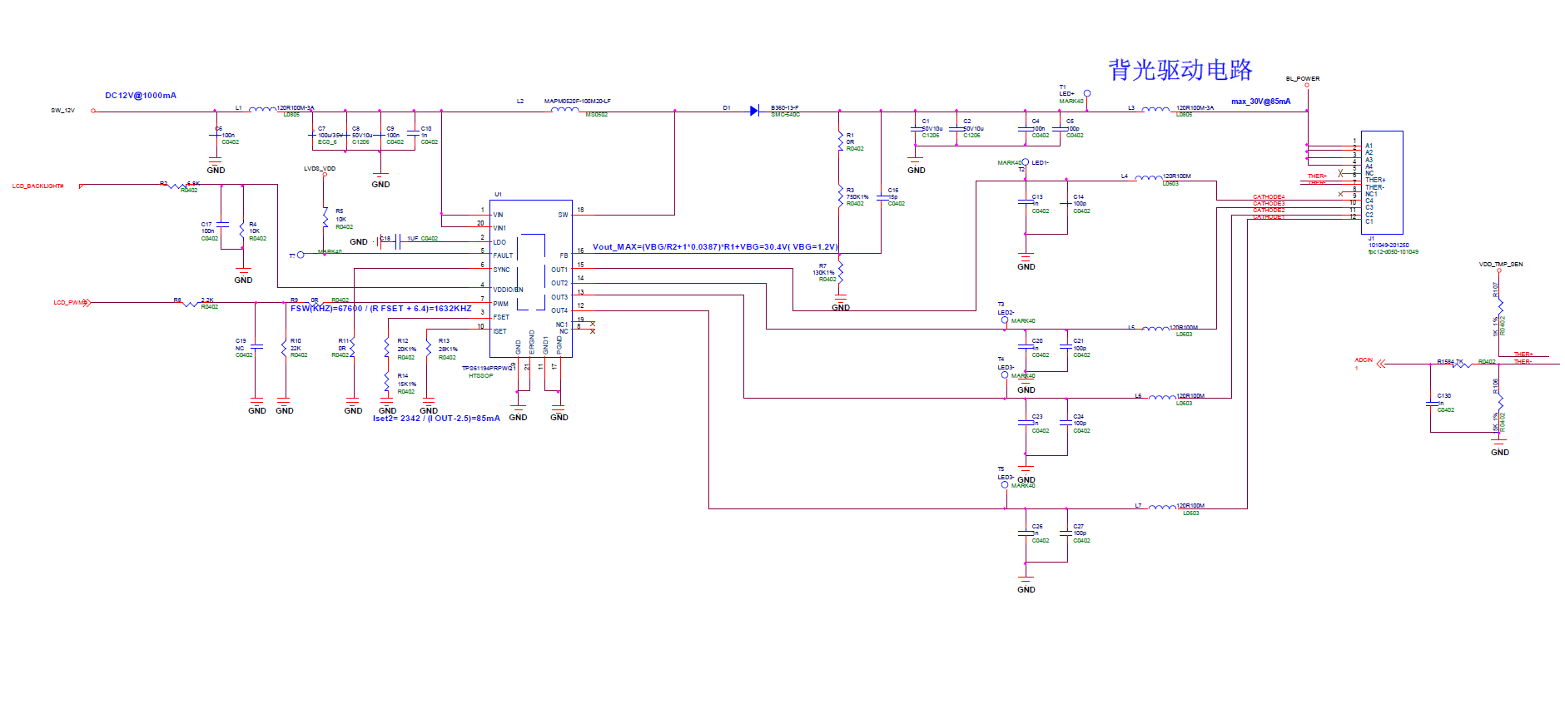Viewport: 1565px width, 719px height.
Task: Click the 130K1% value of R7
Action: (x=823, y=273)
